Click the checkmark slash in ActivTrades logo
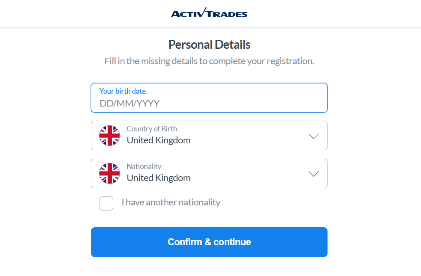This screenshot has height=276, width=421. click(204, 12)
